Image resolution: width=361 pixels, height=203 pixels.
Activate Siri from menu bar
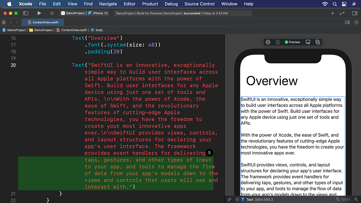354,4
